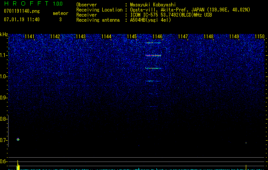Click the time axis label 1145
The image size is (268, 170).
132,37
